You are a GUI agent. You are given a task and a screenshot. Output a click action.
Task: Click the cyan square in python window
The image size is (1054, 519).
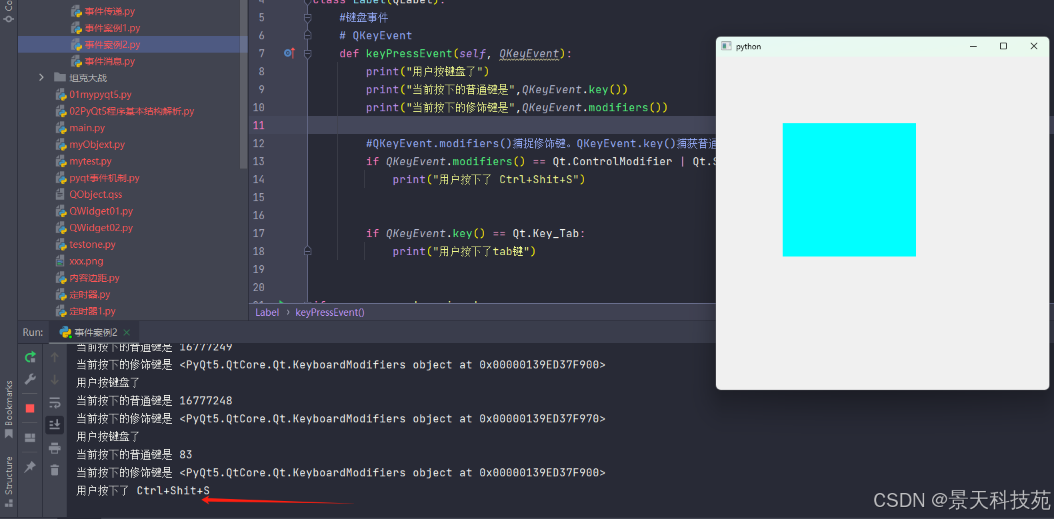[x=849, y=190]
